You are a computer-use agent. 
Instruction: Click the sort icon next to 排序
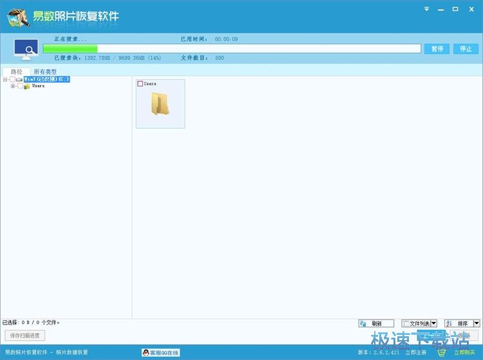coord(449,323)
